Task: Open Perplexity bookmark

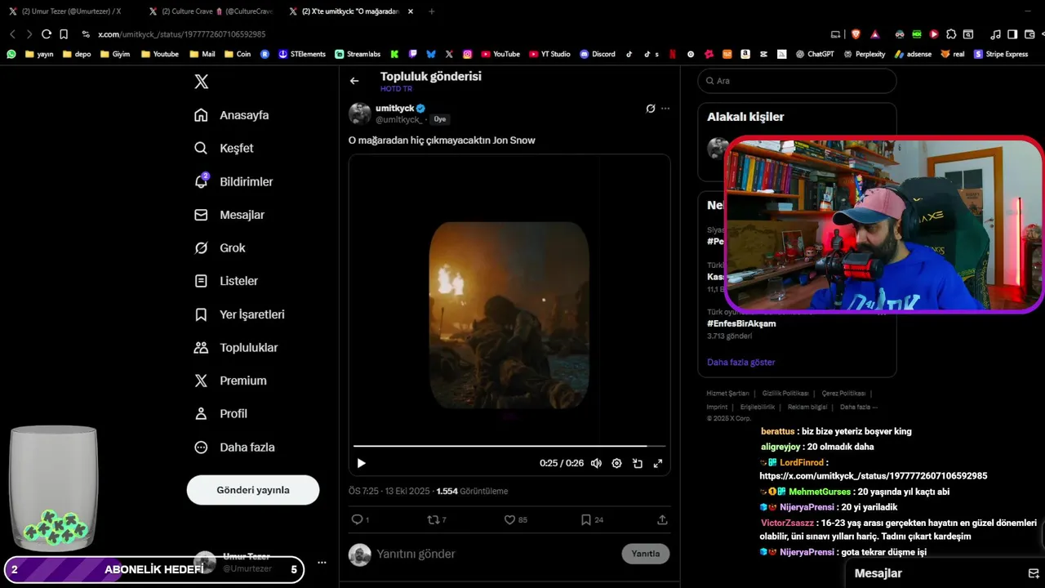Action: (865, 54)
